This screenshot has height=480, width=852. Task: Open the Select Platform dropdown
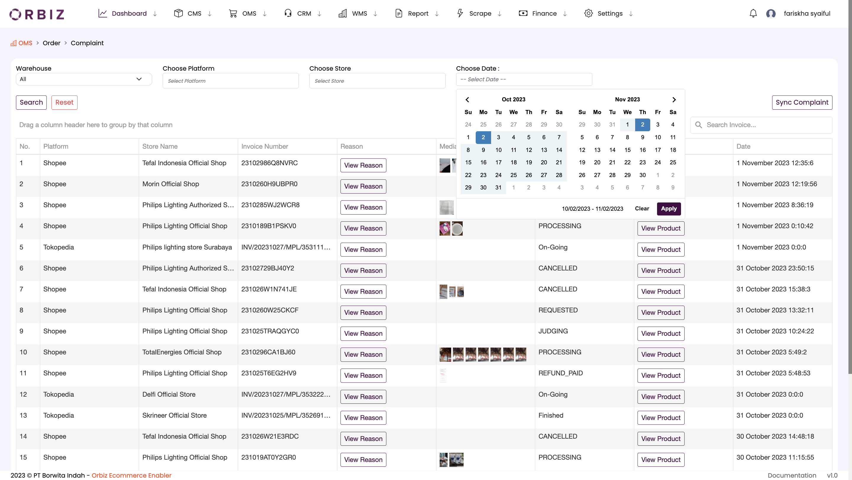click(230, 81)
